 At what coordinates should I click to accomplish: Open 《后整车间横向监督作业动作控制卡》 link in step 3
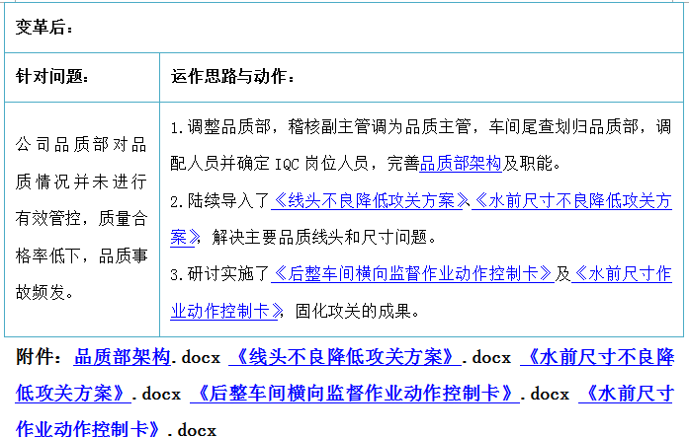pos(411,274)
